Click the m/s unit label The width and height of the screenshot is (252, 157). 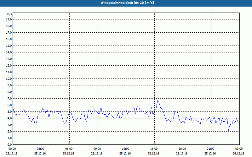(x=9, y=14)
